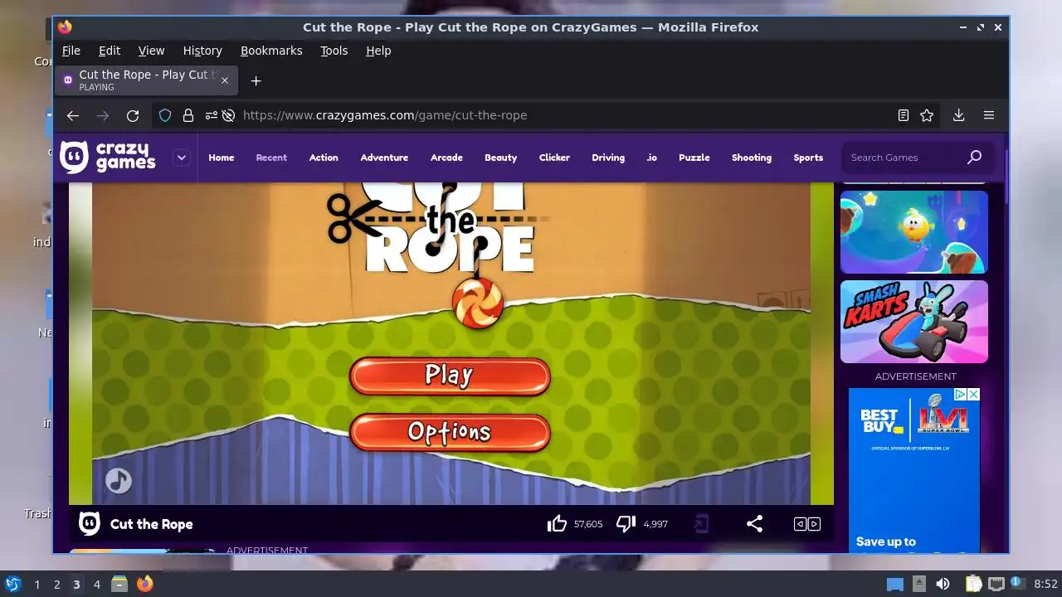The image size is (1062, 597).
Task: Open the View menu
Action: tap(151, 51)
